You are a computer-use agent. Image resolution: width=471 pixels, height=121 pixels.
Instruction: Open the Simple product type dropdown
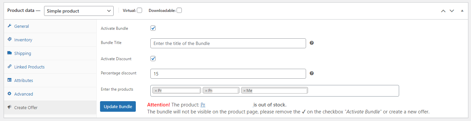point(79,11)
